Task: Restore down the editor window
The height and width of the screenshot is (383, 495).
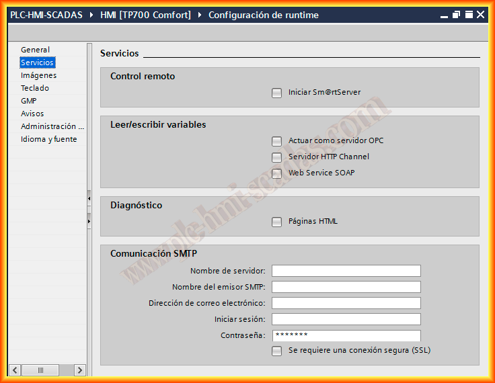Action: point(456,15)
